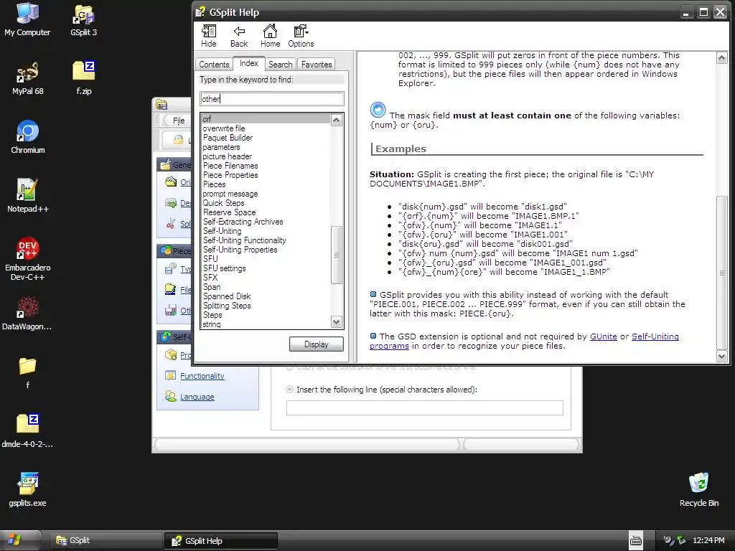Screen dimensions: 735x551
Task: Open the GUnite link in help text
Action: (603, 336)
